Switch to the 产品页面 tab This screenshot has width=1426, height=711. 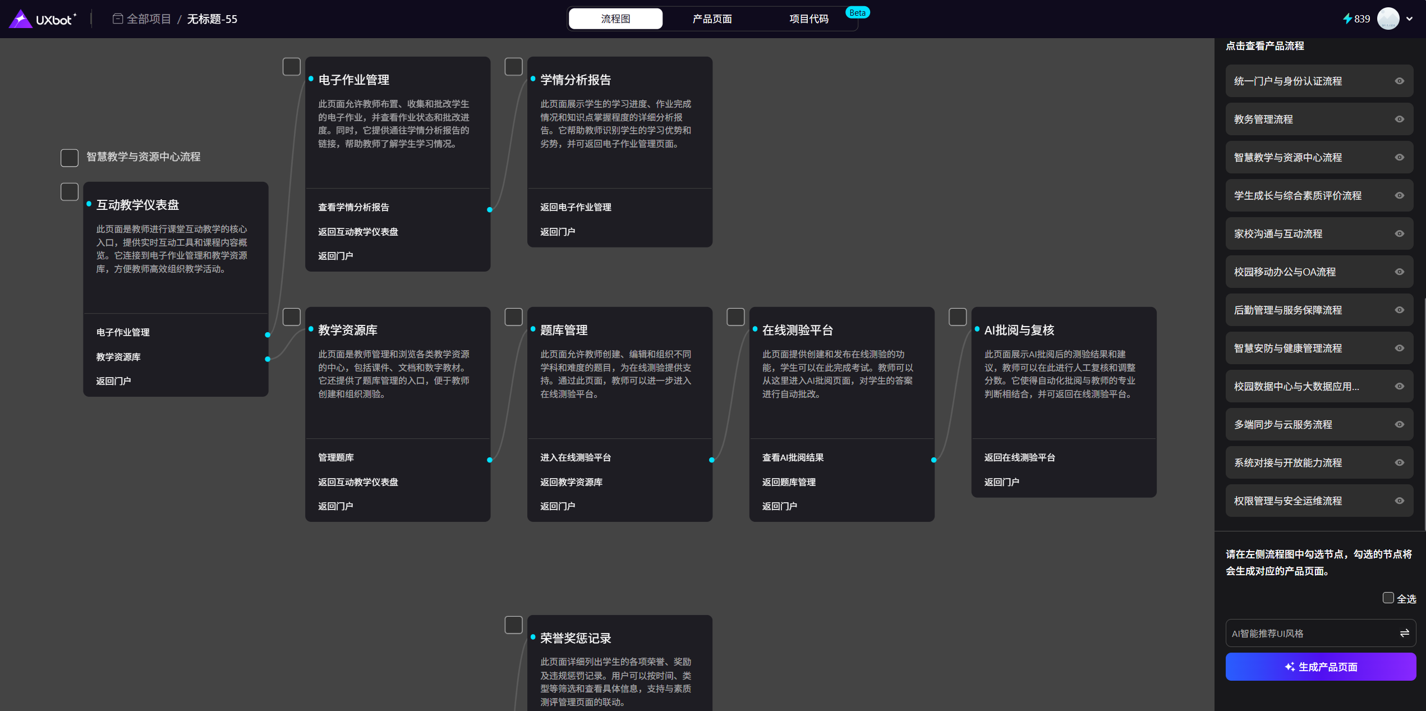click(712, 19)
